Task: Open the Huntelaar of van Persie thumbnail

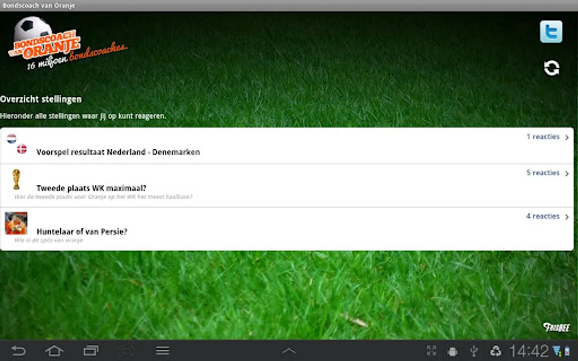Action: [x=16, y=223]
